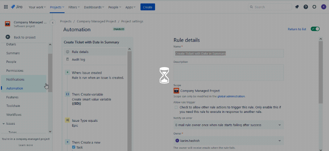
Task: Click the ENABLED status badge
Action: [x=119, y=29]
